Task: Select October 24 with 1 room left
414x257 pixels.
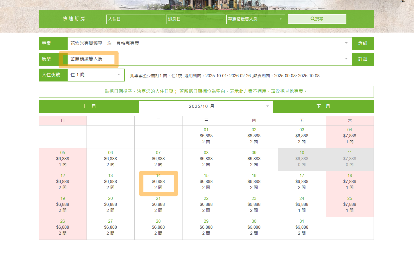Action: click(302, 205)
